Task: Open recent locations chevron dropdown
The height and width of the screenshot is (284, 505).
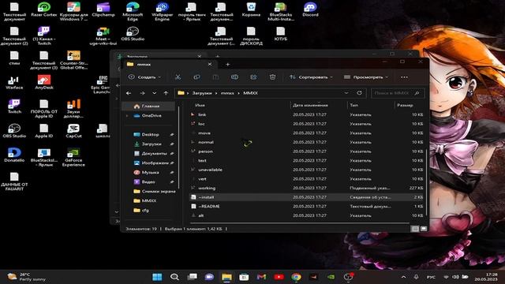Action: coord(155,93)
